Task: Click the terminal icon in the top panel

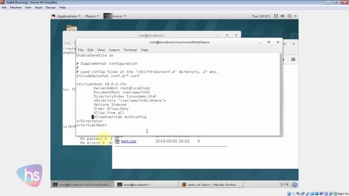Action: [108, 16]
